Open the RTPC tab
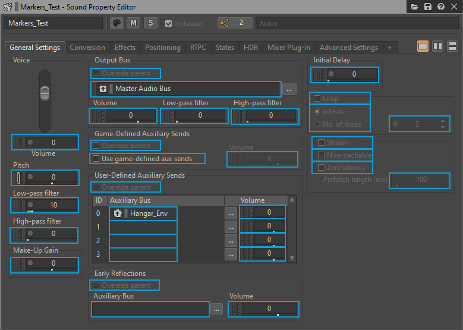Viewport: 463px width, 330px height. click(198, 47)
